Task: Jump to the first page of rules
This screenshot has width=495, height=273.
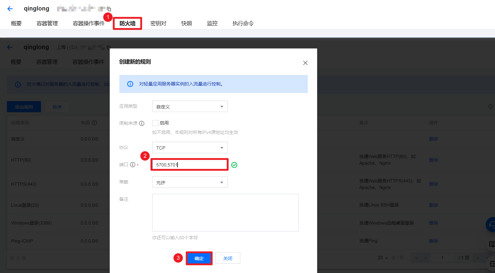Action: coord(416,258)
